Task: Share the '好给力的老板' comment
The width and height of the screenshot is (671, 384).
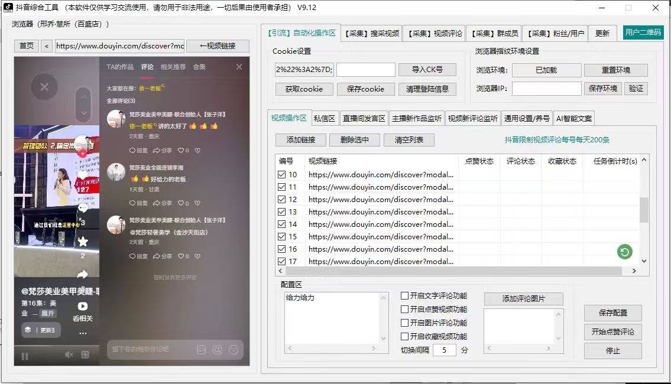Action: click(x=162, y=203)
